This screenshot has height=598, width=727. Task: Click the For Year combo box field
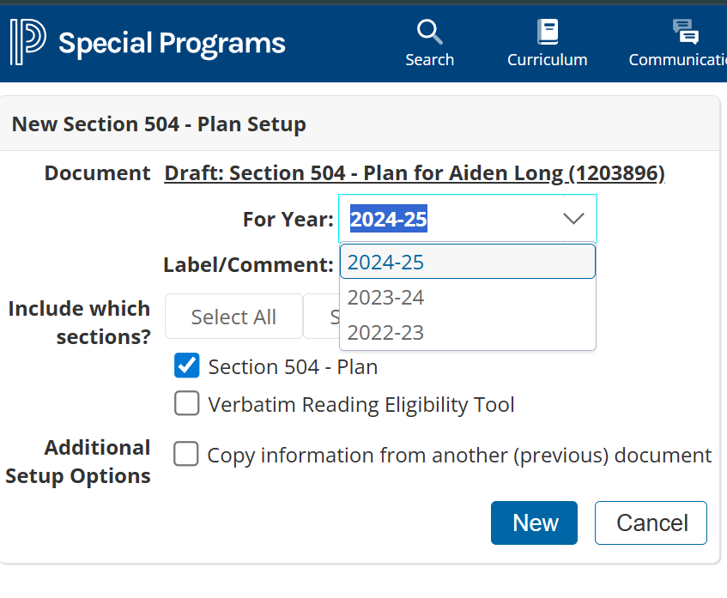[x=446, y=219]
